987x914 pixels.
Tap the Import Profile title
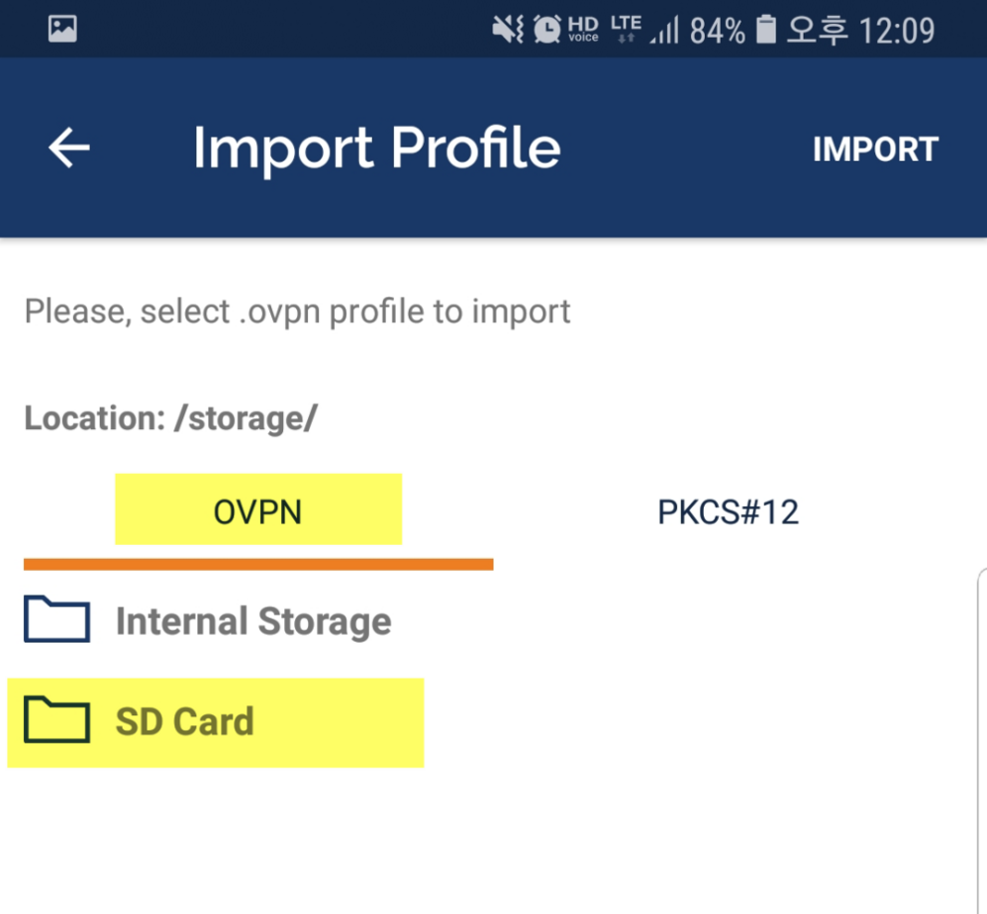(376, 147)
